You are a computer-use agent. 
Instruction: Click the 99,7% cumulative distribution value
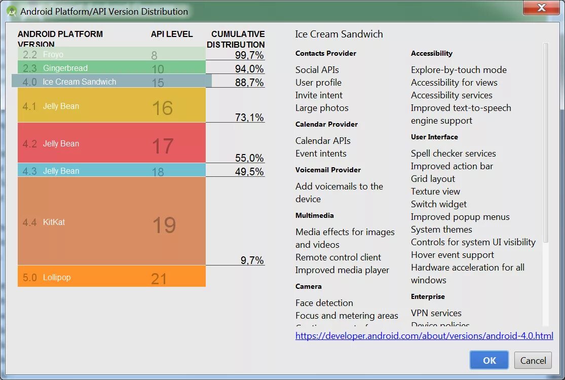pyautogui.click(x=249, y=55)
